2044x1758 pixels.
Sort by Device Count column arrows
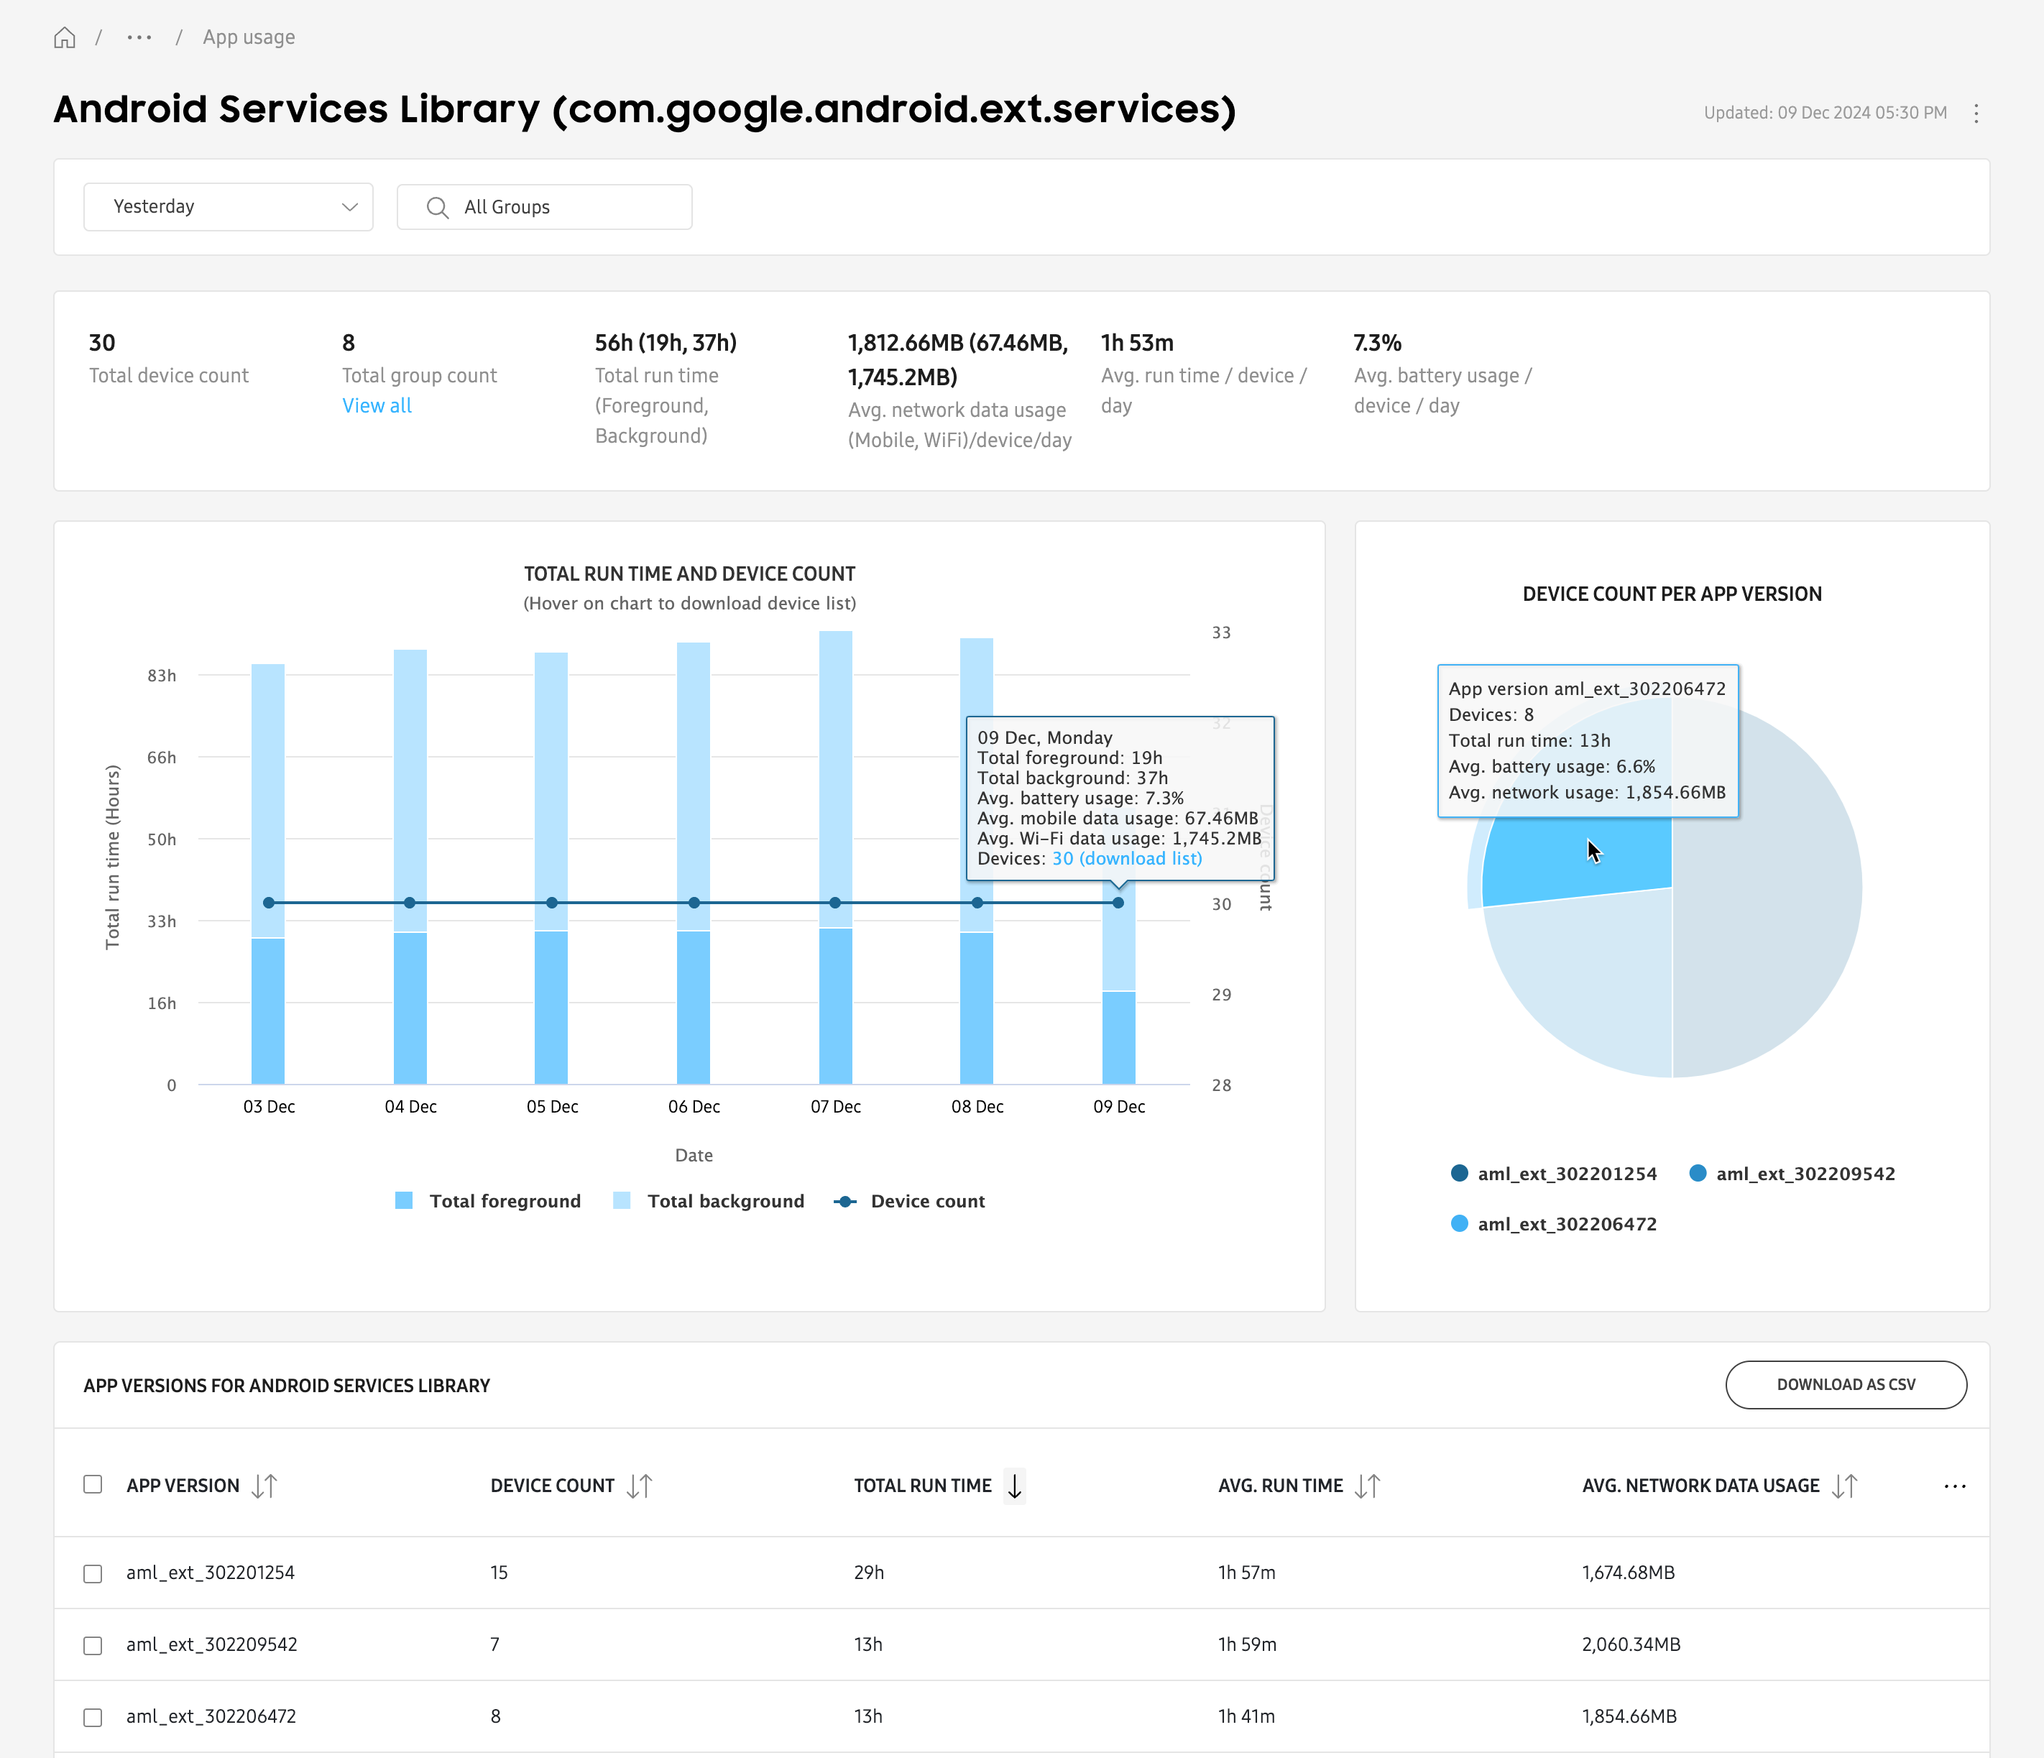[x=639, y=1486]
